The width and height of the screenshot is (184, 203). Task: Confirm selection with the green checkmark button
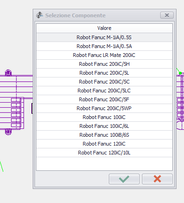124,179
